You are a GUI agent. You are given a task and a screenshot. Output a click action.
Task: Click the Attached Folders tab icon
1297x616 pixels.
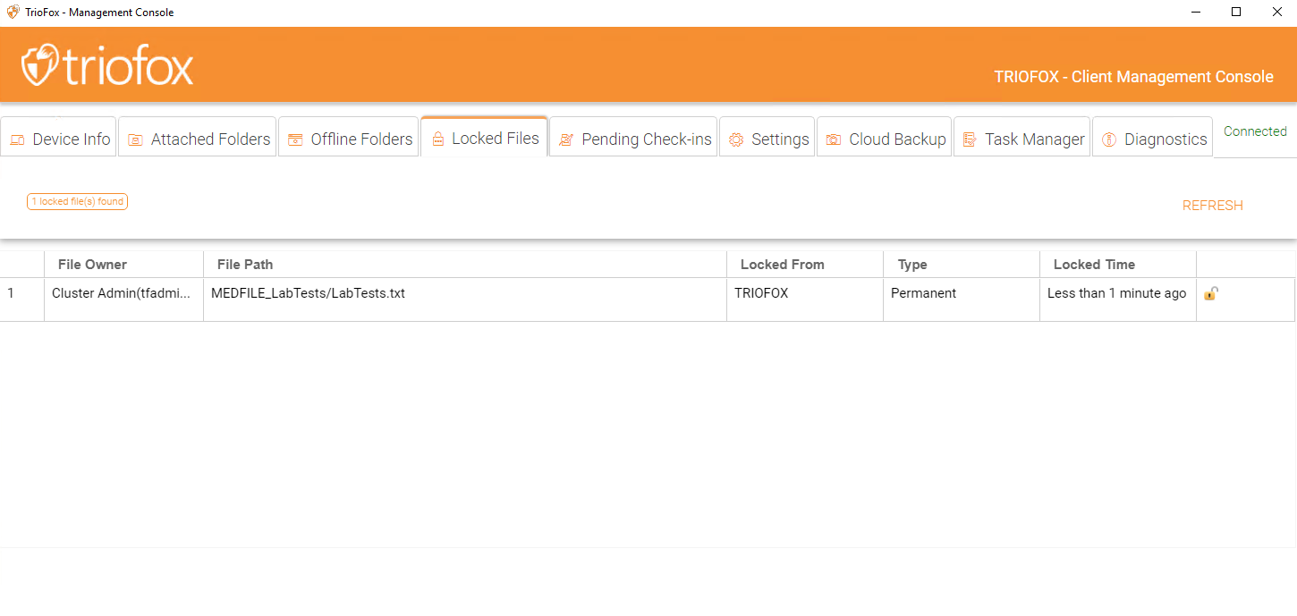point(135,139)
